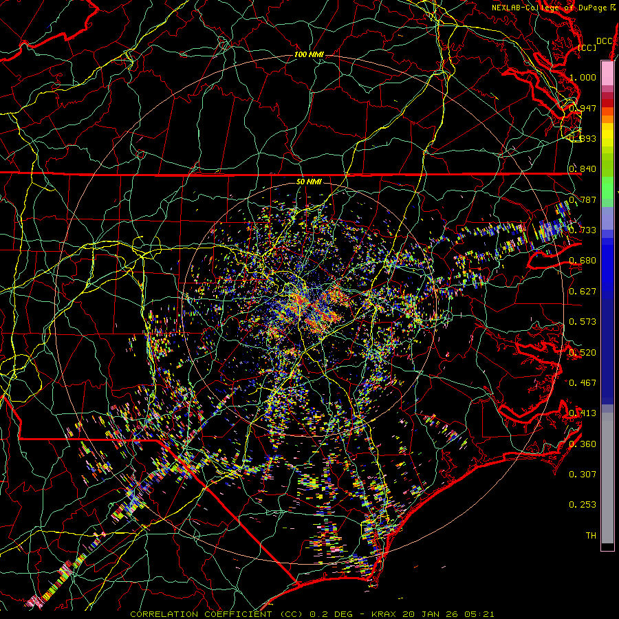Click the 0.2 DEG elevation text
The image size is (619, 619).
pos(330,614)
